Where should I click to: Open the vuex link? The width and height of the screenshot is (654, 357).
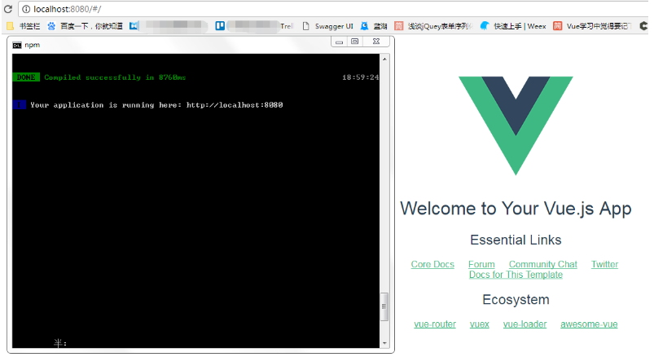point(479,324)
